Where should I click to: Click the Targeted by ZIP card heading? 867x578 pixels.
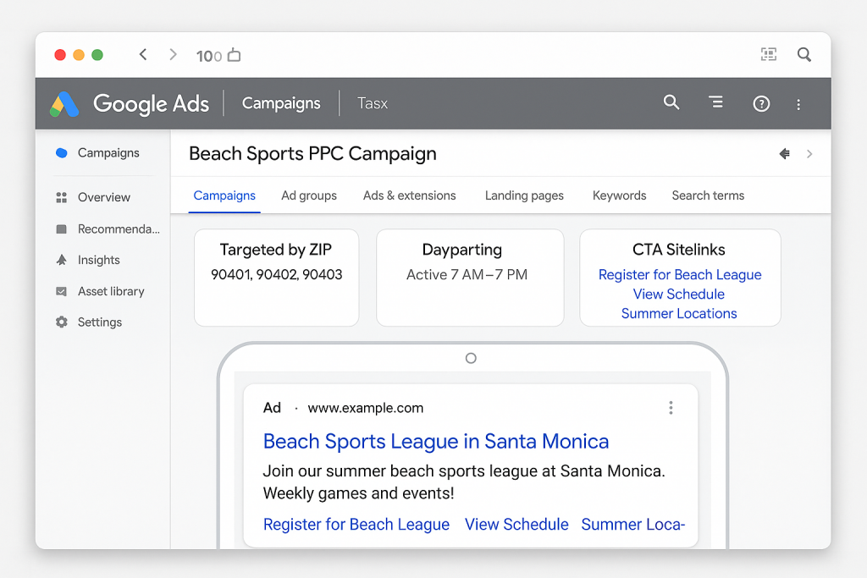[x=276, y=250]
